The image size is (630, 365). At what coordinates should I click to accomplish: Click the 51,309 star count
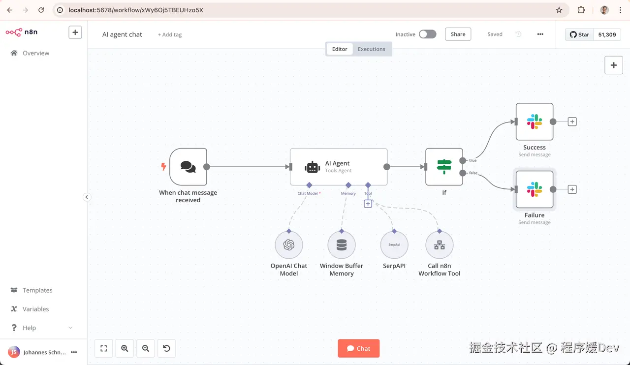(x=607, y=34)
